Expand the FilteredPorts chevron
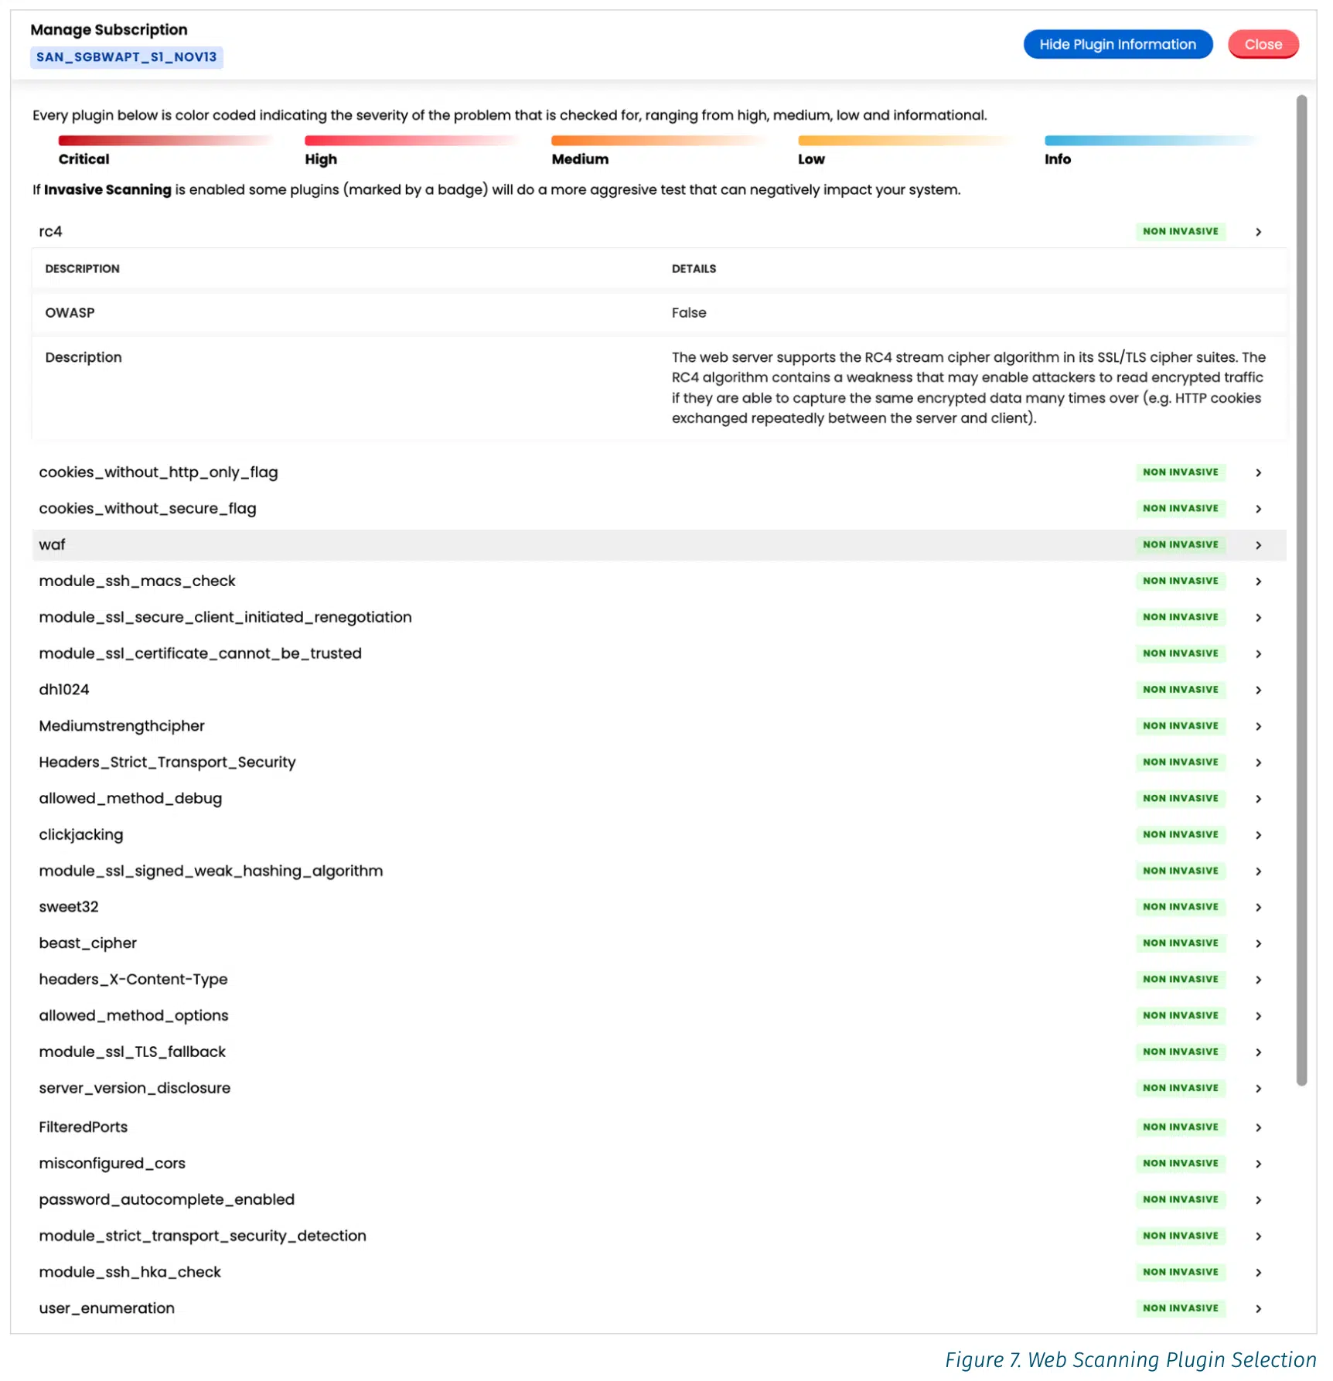The width and height of the screenshot is (1333, 1381). point(1258,1127)
